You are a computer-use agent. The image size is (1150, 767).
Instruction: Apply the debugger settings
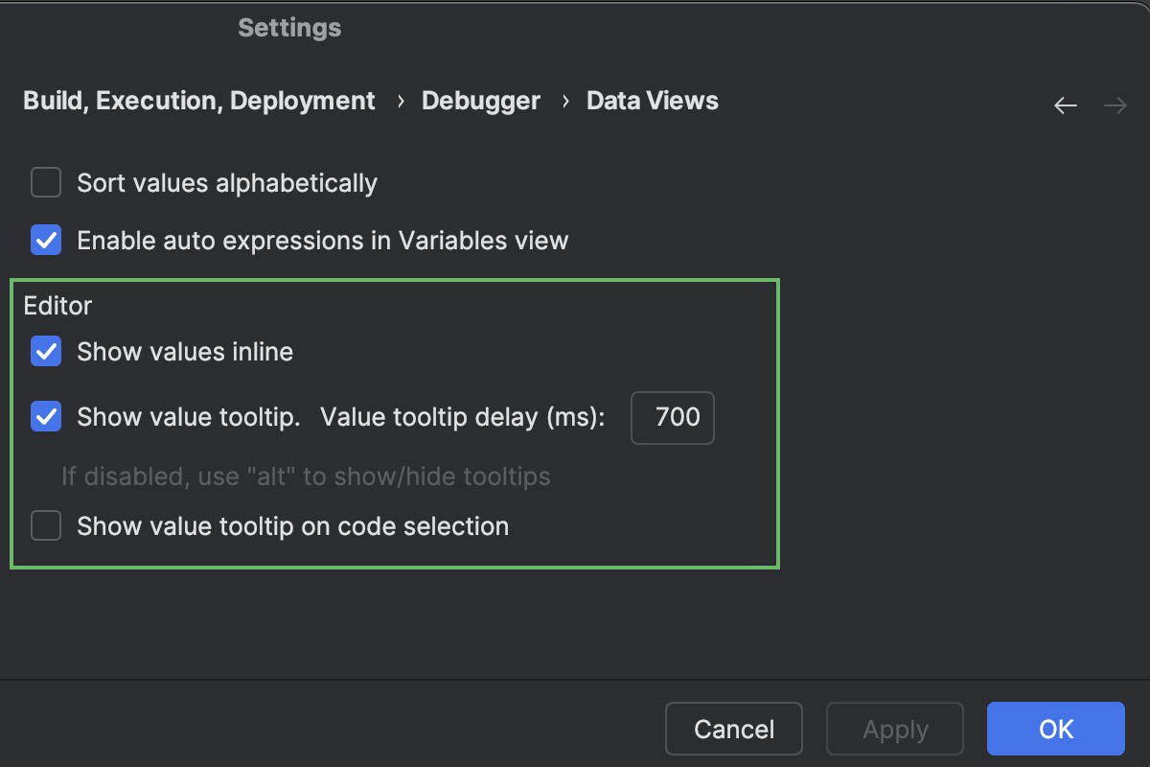(894, 729)
